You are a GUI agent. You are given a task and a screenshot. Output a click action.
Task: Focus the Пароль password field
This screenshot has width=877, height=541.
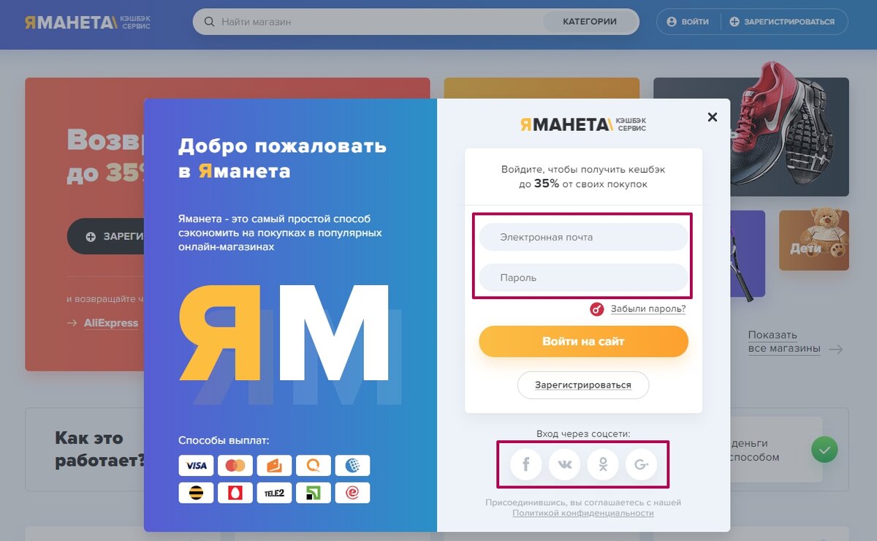[583, 278]
